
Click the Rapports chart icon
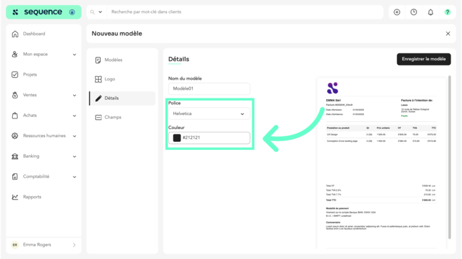coord(15,197)
